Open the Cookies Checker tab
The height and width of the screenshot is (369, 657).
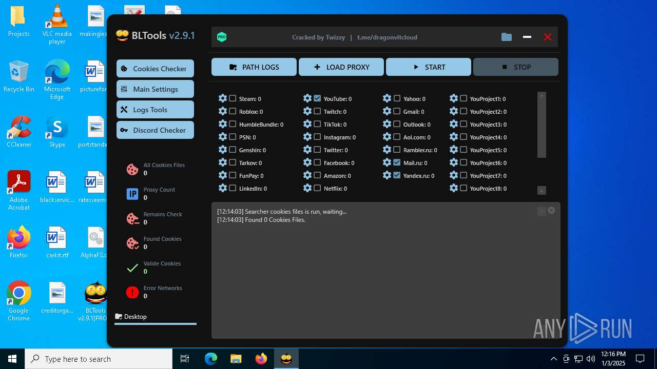[155, 68]
